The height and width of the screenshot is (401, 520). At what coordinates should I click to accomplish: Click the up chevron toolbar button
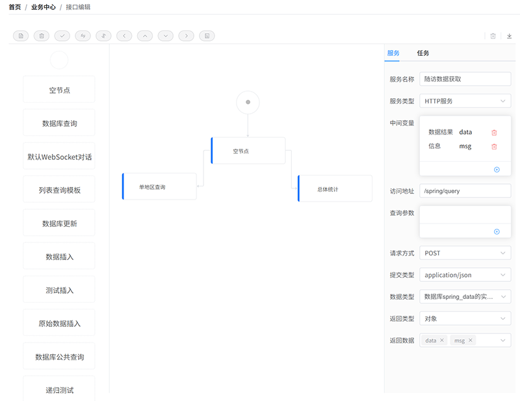[x=145, y=36]
